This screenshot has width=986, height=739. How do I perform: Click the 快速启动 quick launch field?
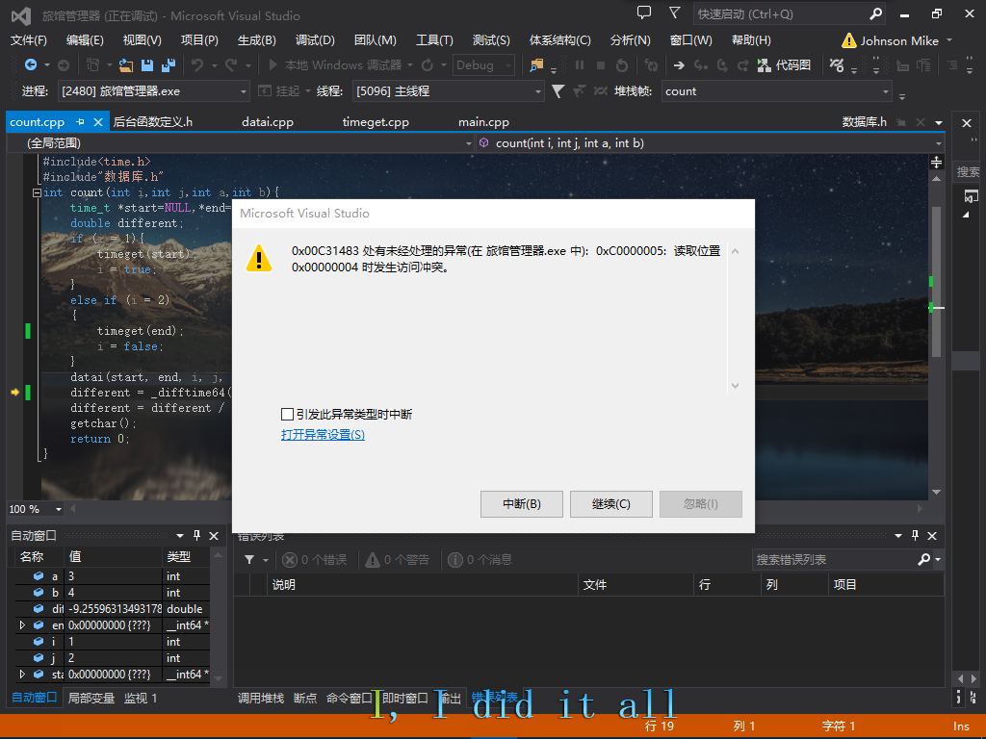780,13
